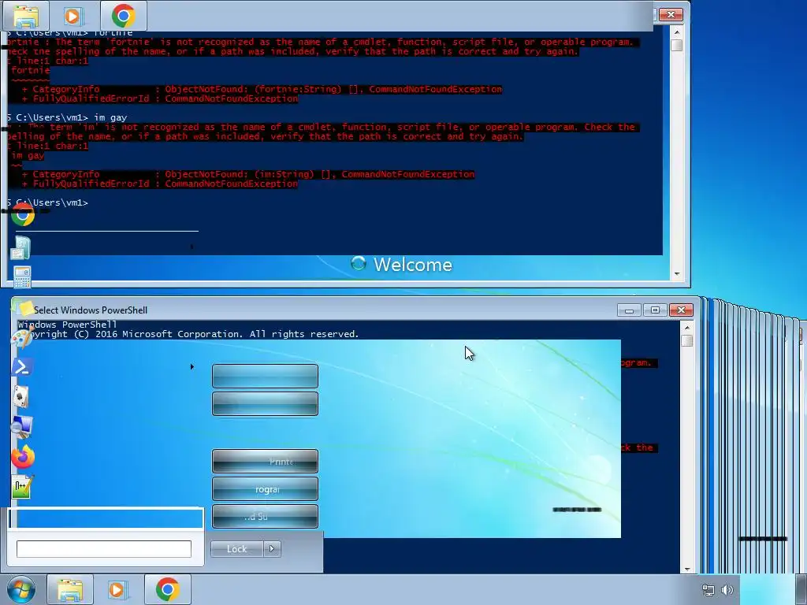Viewport: 807px width, 605px height.
Task: Launch Sticky Notes from the Start menu
Action: coord(24,308)
